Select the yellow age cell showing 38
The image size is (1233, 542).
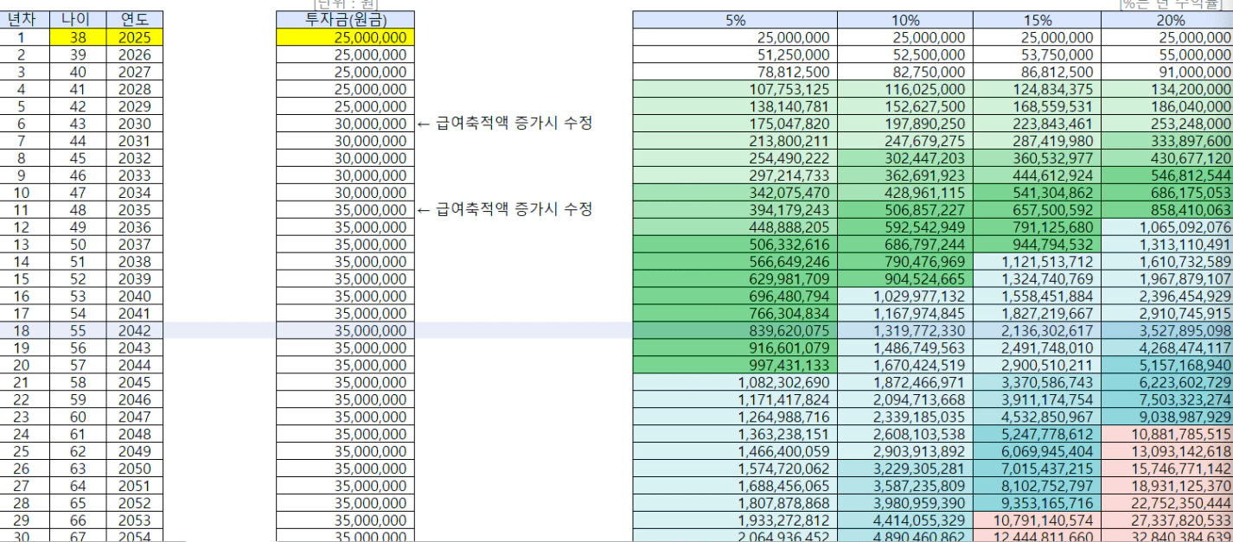[x=77, y=38]
